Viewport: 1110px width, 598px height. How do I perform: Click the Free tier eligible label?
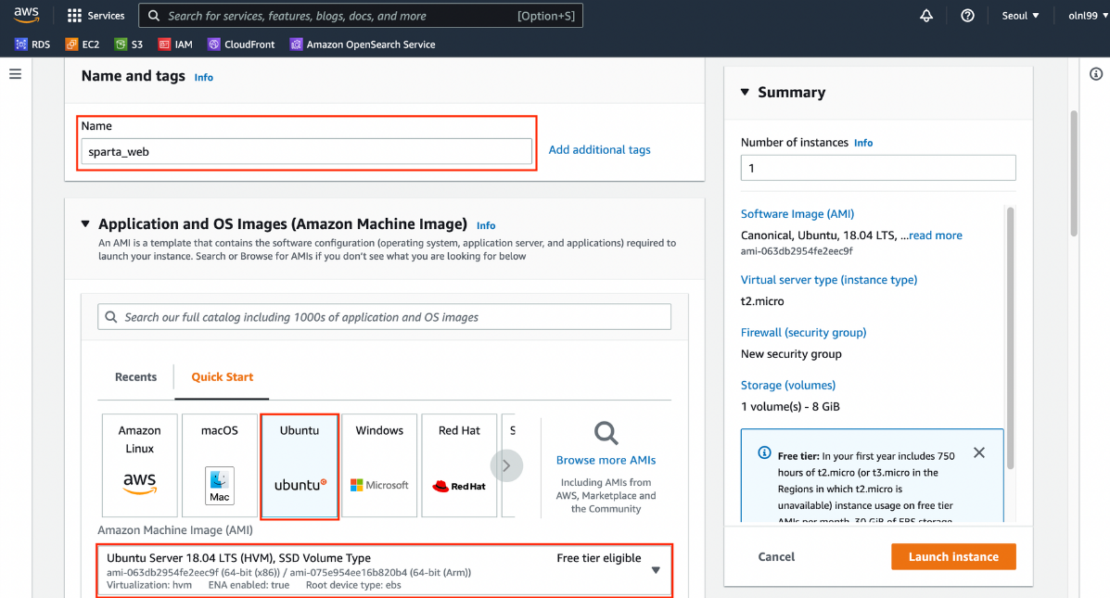point(599,558)
